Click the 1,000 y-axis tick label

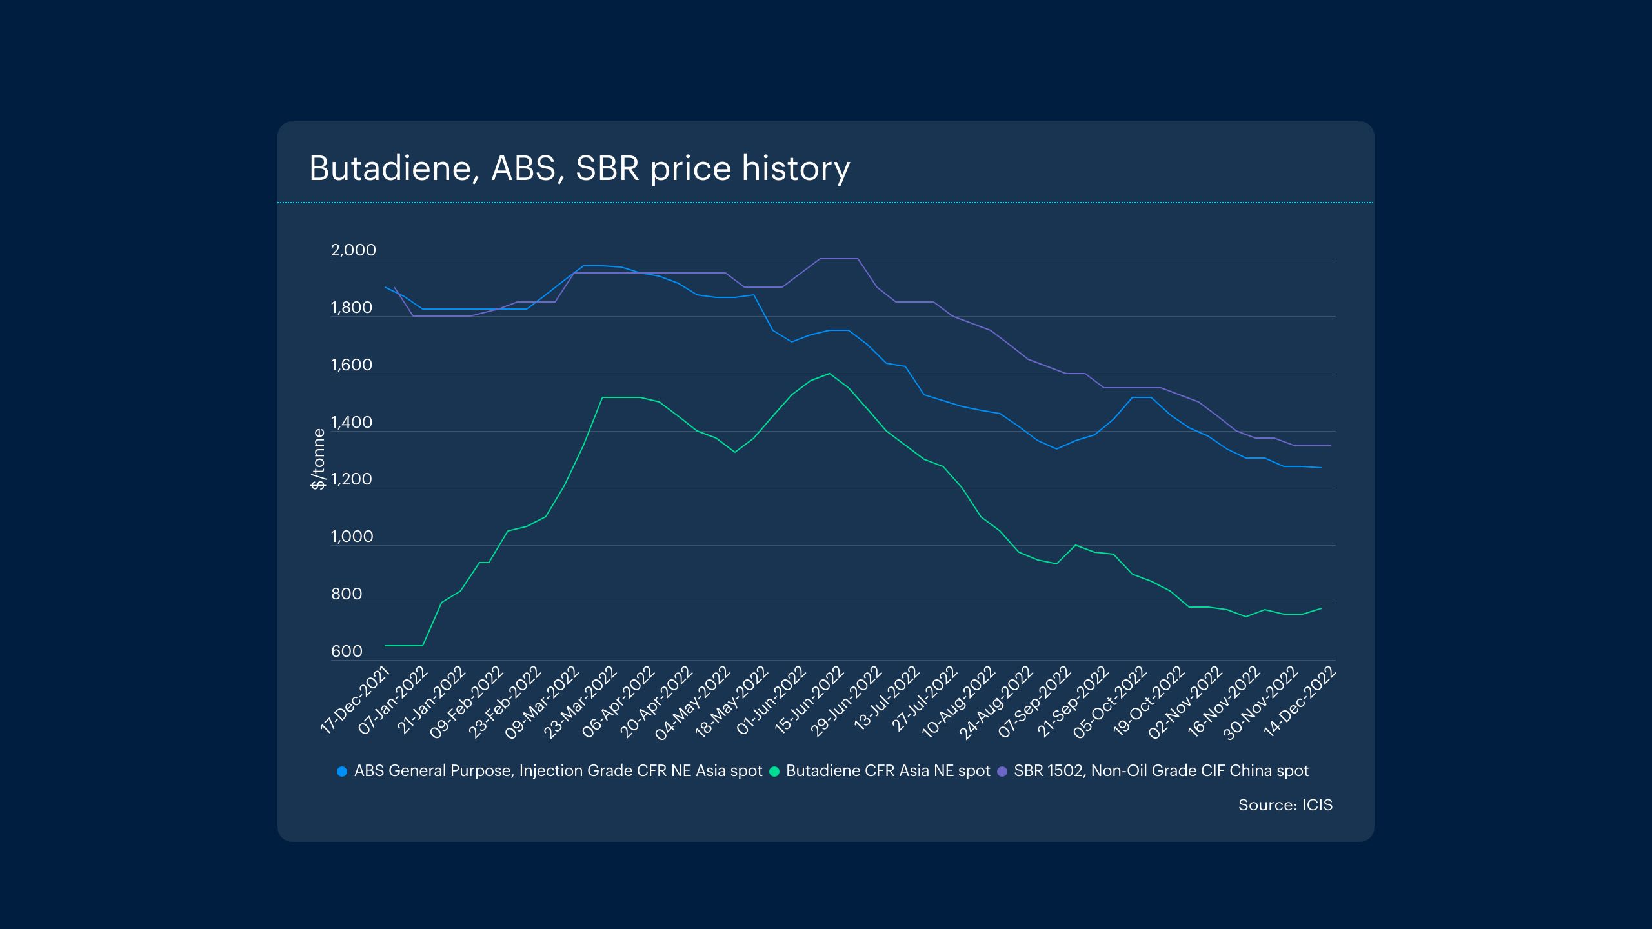[x=352, y=537]
